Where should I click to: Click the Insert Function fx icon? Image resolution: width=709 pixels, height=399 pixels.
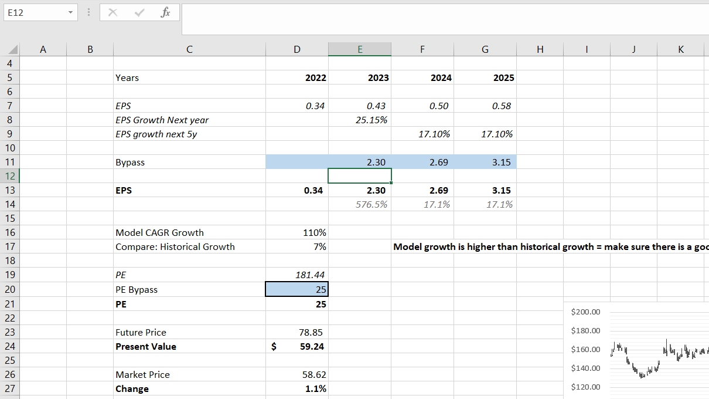(165, 12)
